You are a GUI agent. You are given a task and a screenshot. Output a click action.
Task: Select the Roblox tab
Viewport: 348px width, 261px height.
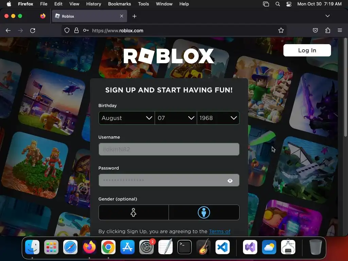(89, 16)
